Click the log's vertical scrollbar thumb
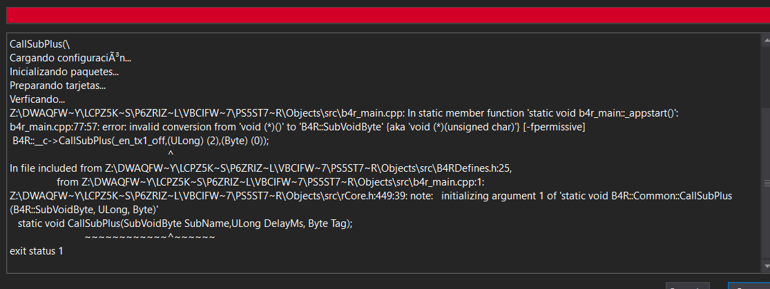Viewport: 770px width, 289px height. pos(764,183)
